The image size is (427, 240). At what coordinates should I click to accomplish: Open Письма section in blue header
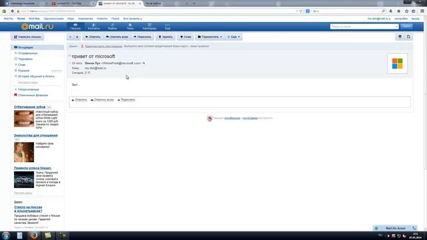(75, 27)
